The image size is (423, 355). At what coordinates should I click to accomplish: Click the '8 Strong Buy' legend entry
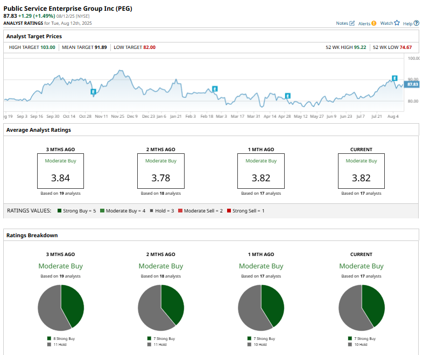click(x=61, y=338)
